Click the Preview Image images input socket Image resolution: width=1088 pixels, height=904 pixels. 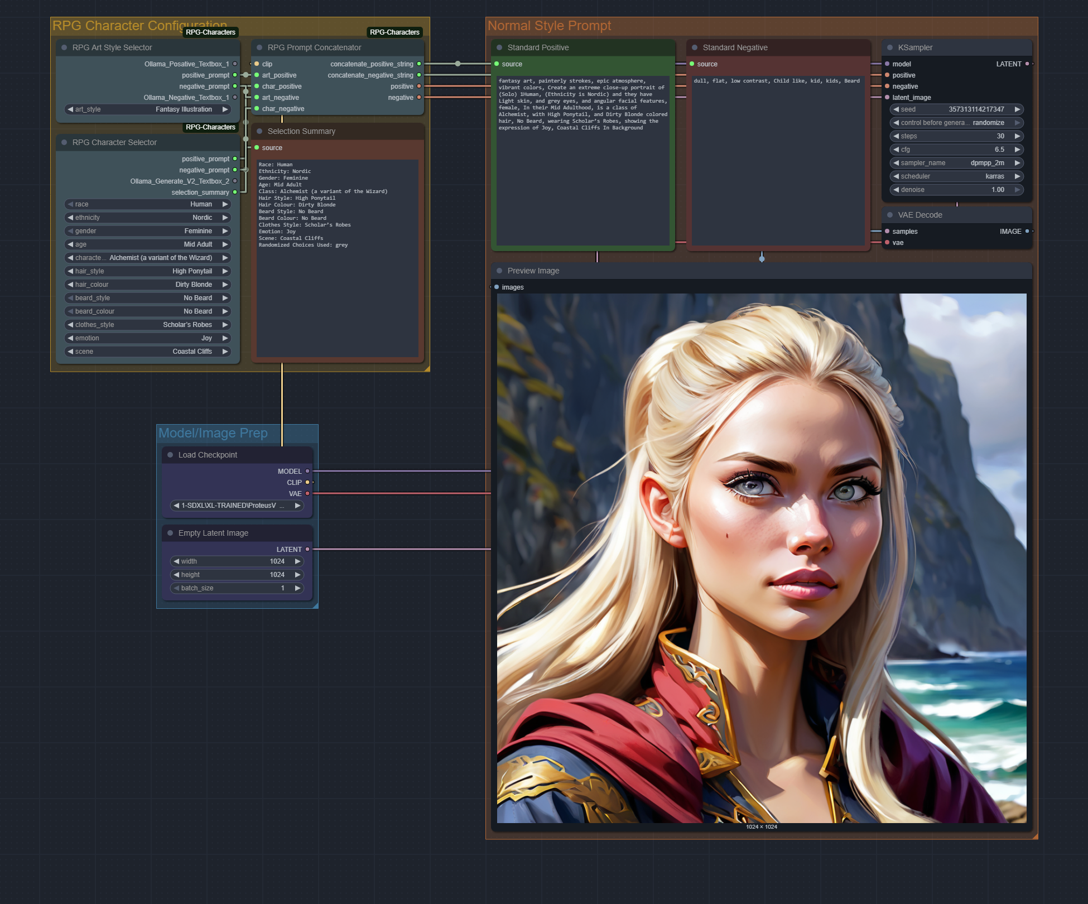[x=497, y=287]
